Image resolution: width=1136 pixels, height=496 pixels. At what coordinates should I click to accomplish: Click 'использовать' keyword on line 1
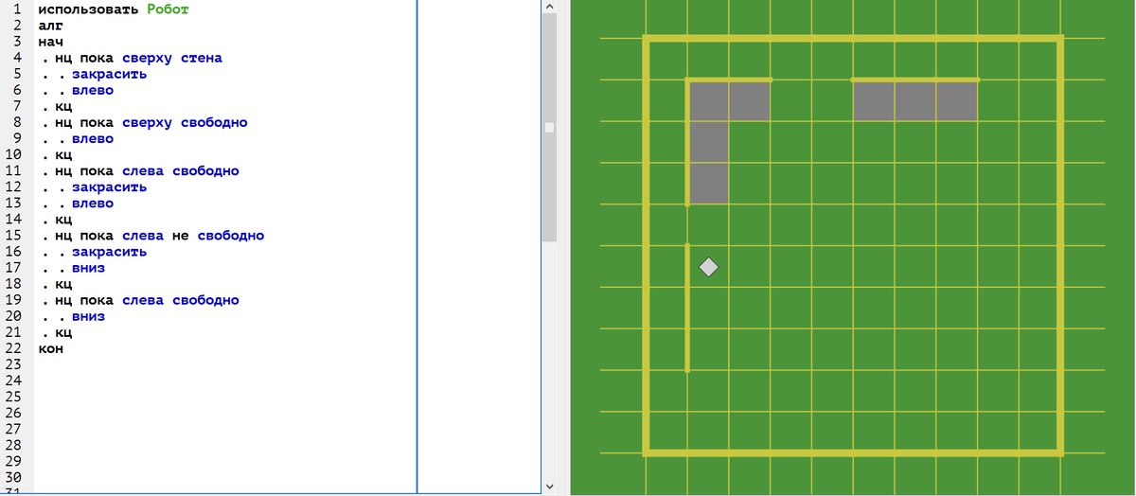coord(88,9)
